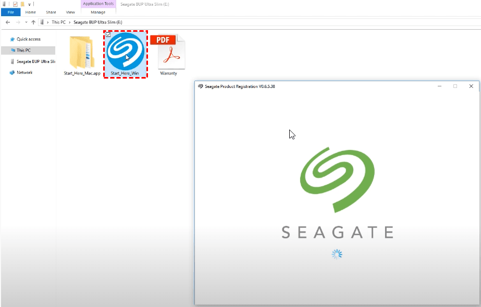Image resolution: width=481 pixels, height=307 pixels.
Task: Click the Quick access star icon
Action: pyautogui.click(x=13, y=39)
